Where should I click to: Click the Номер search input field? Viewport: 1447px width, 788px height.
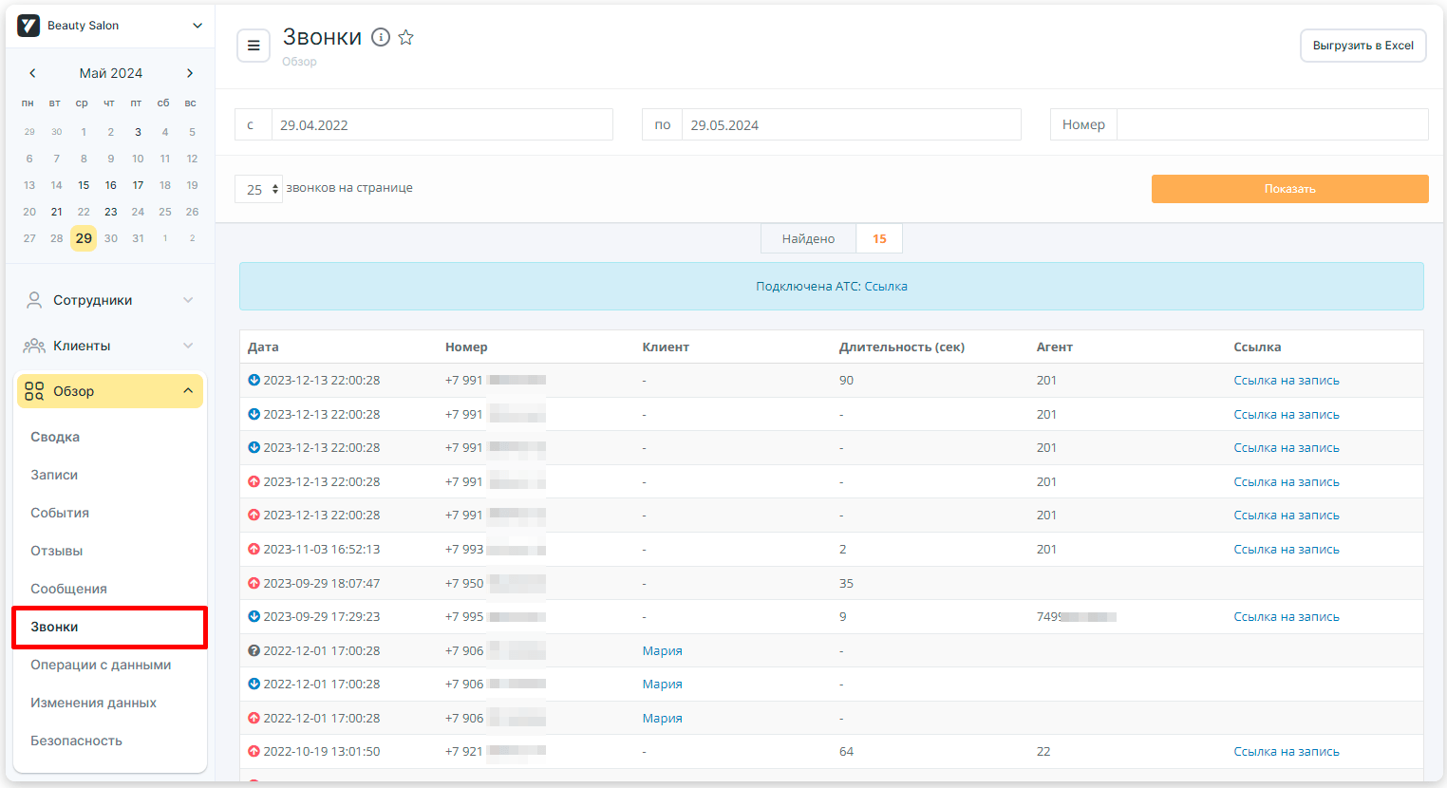coord(1271,124)
